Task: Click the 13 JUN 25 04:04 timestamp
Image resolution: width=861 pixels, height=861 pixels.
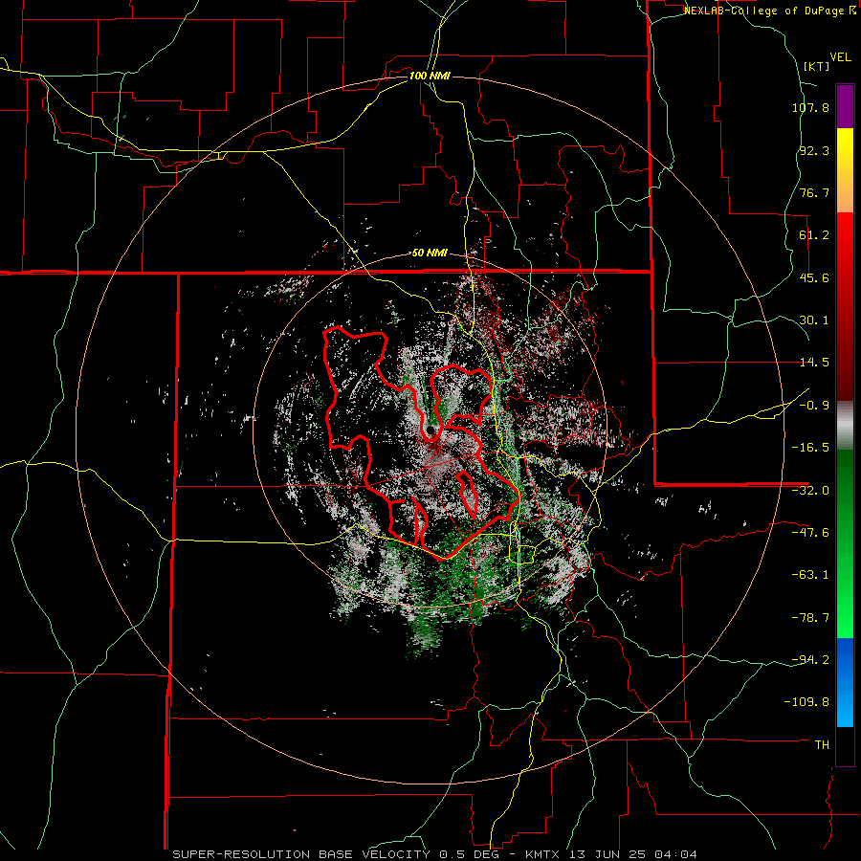Action: 633,854
